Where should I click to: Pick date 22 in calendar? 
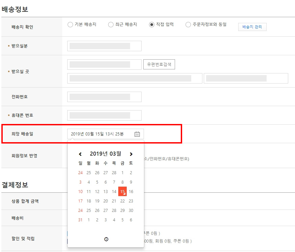pos(122,201)
